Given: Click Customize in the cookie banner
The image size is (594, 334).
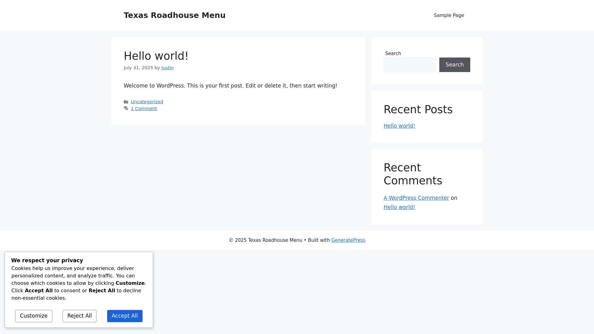Looking at the screenshot, I should click(x=34, y=316).
